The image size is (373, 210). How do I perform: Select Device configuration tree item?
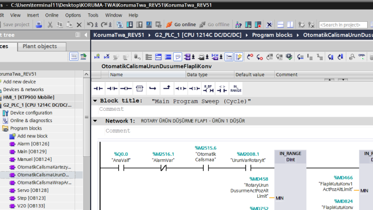[x=31, y=113]
